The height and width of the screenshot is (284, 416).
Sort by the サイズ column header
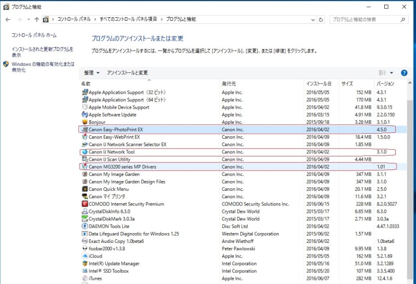click(x=356, y=84)
